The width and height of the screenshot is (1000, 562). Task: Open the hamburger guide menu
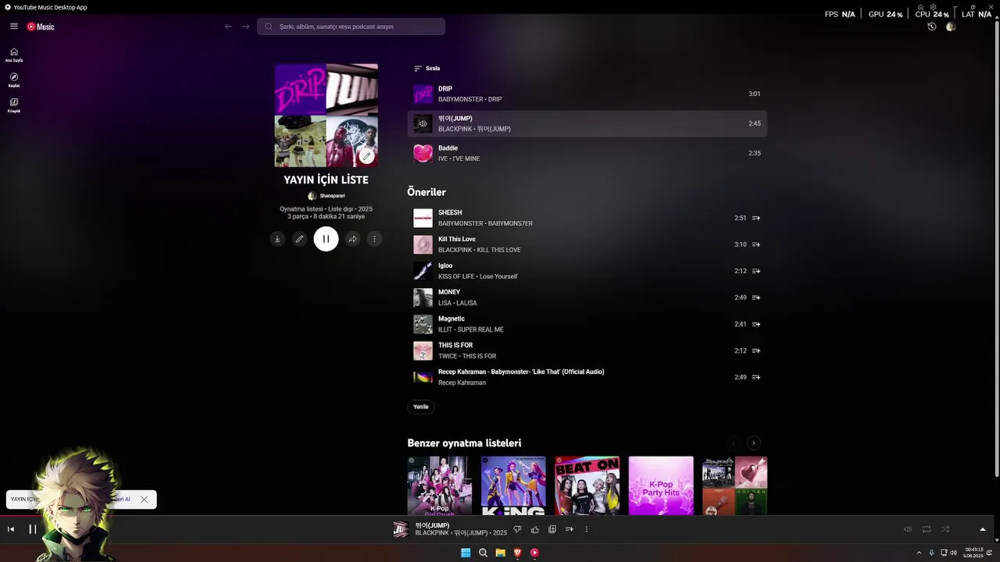pos(13,27)
